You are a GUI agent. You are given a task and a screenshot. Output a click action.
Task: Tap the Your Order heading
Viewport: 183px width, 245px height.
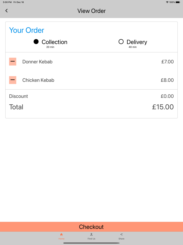pyautogui.click(x=27, y=30)
